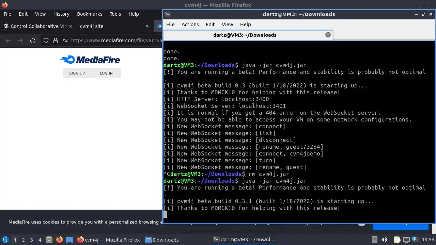Open network connection tray icon

click(x=406, y=240)
